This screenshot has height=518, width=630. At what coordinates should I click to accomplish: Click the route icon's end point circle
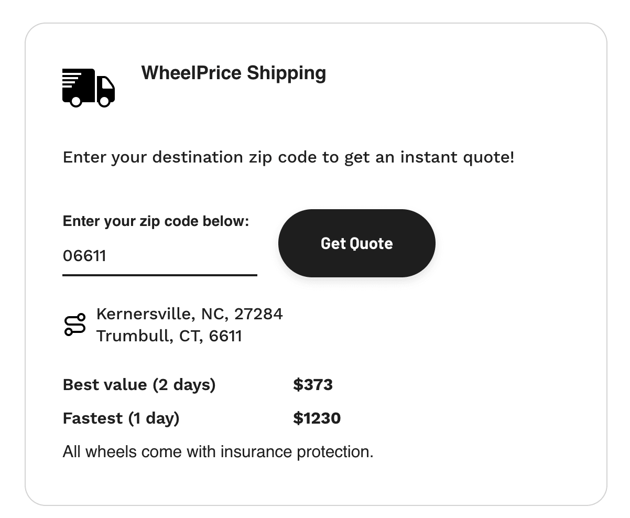(81, 317)
